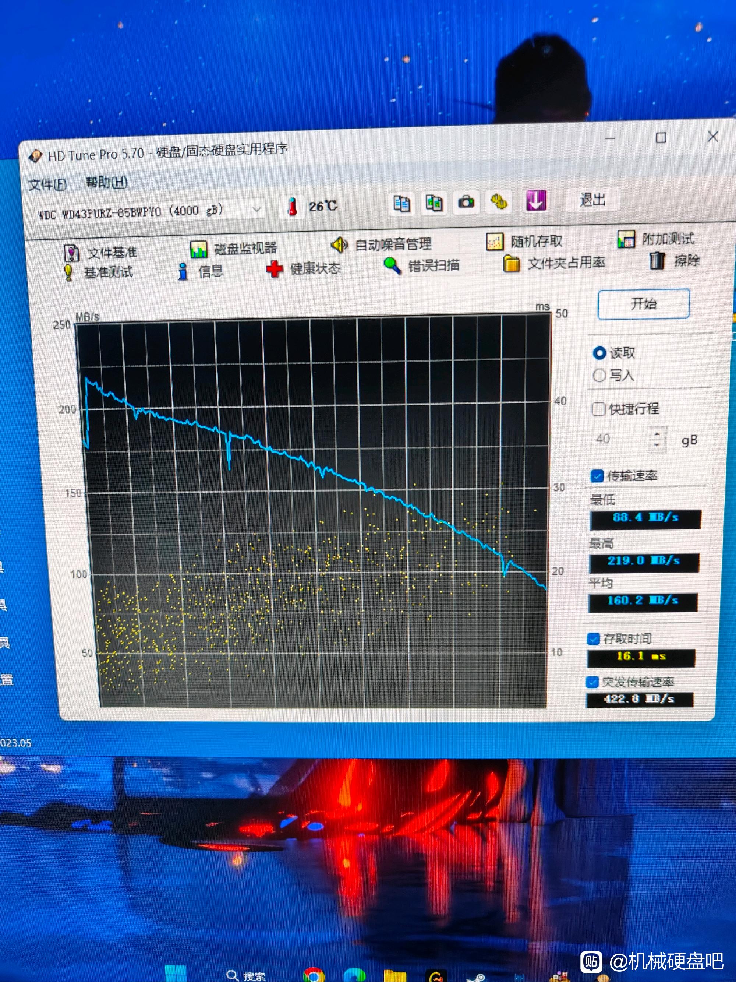This screenshot has height=982, width=736.
Task: Enable the 快捷行程 (Short stroke) checkbox
Action: pyautogui.click(x=598, y=409)
